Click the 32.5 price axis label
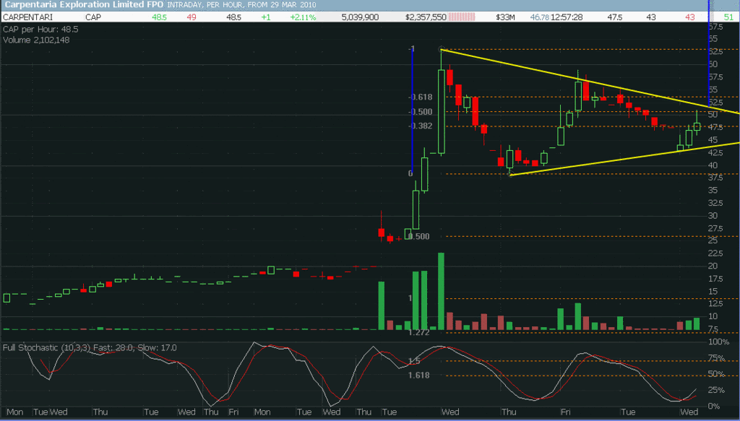 click(x=715, y=203)
